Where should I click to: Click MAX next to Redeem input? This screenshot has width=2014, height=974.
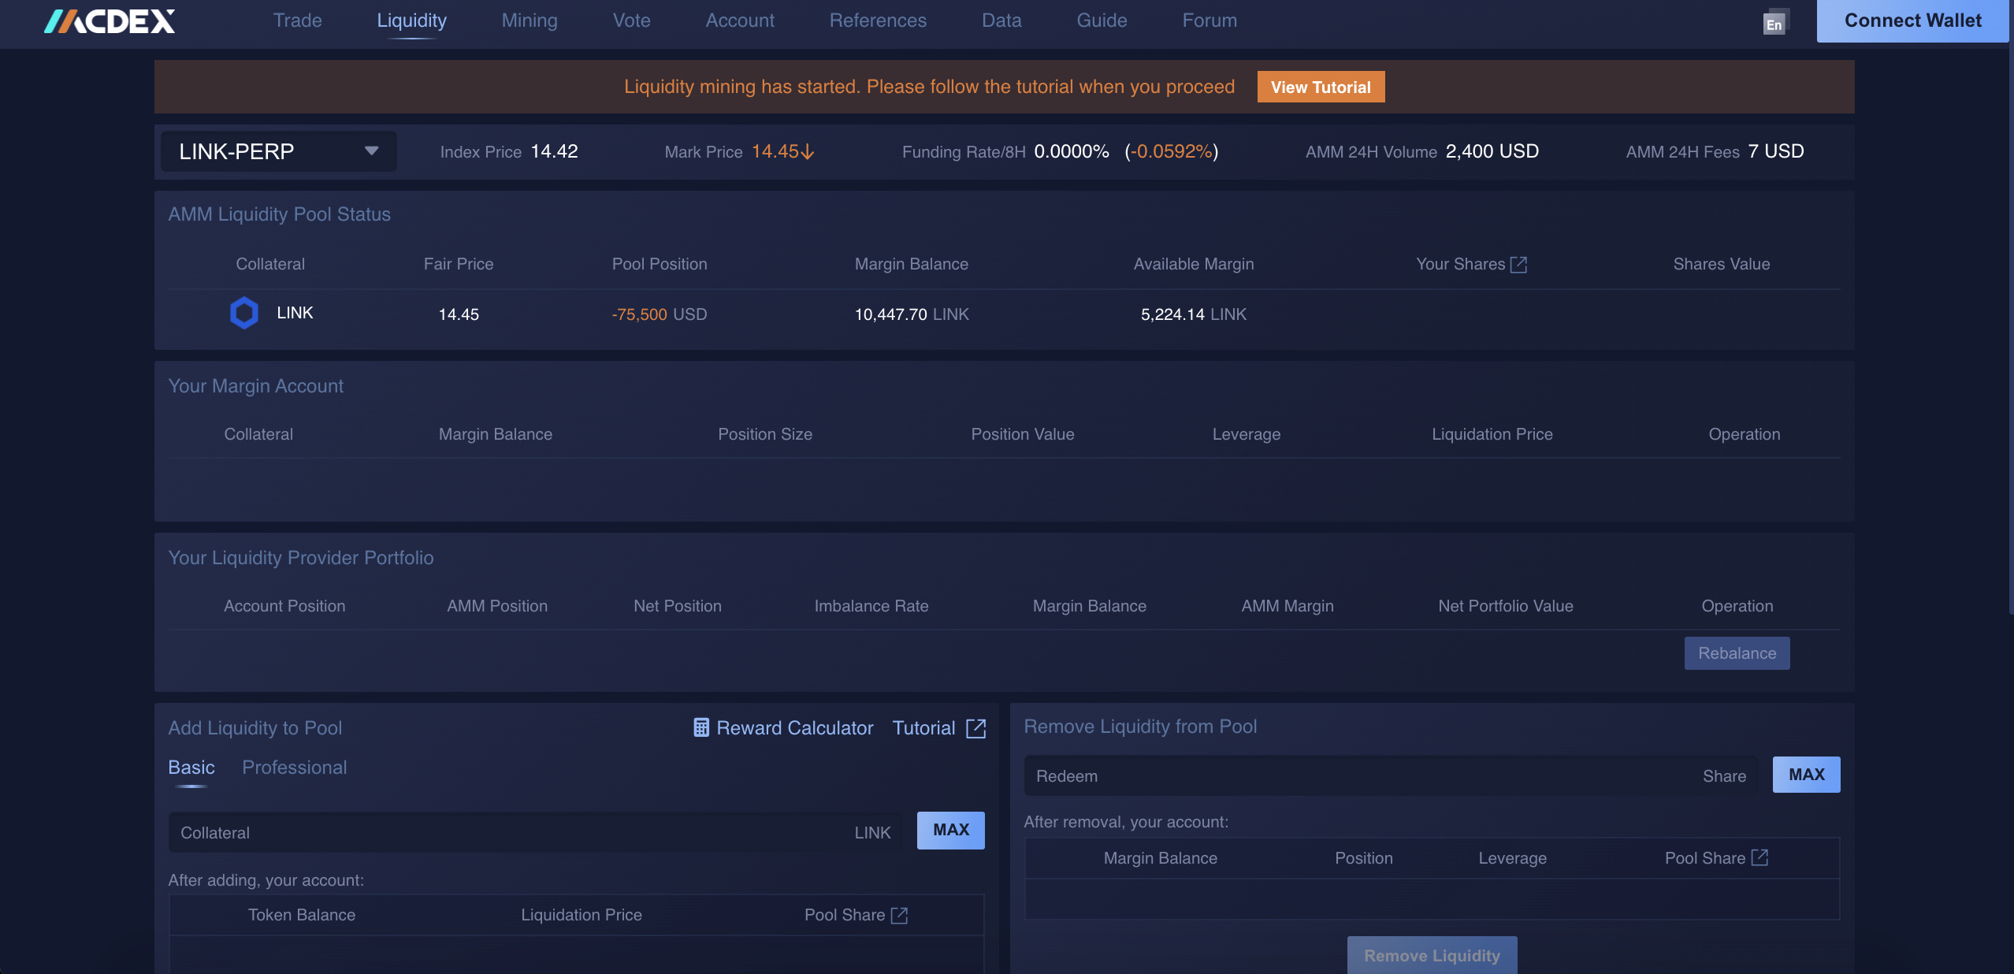coord(1806,775)
